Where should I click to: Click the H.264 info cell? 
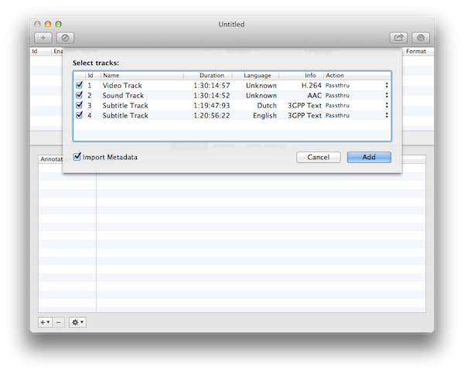tap(312, 86)
